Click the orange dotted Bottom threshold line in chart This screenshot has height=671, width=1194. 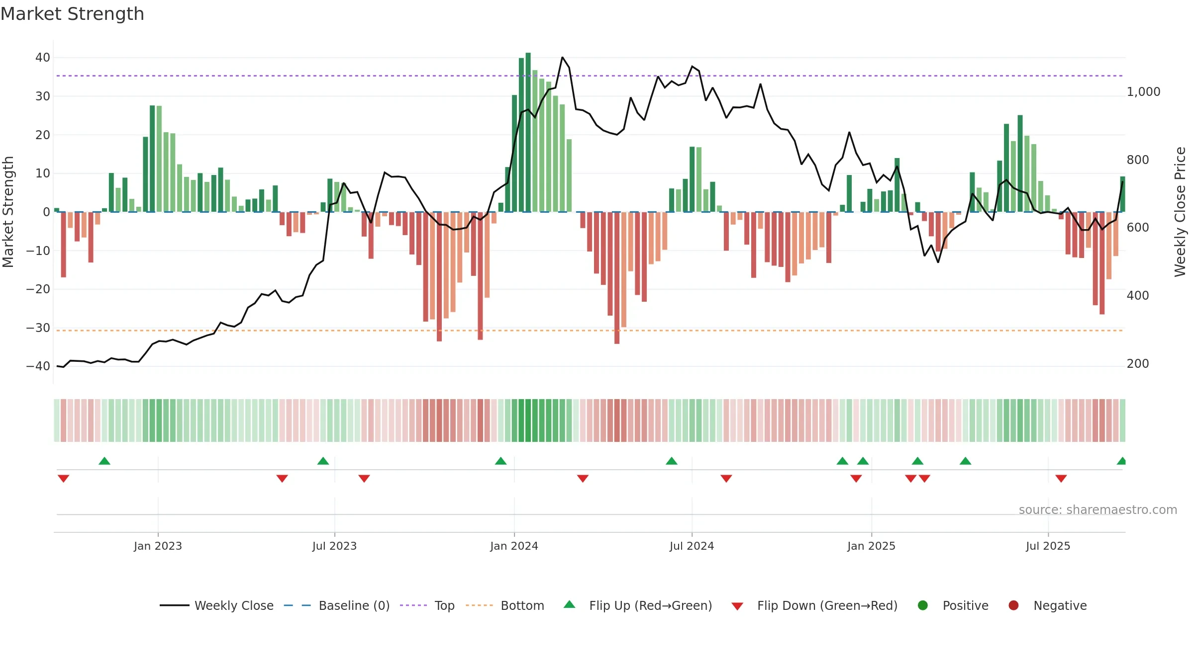tap(590, 331)
